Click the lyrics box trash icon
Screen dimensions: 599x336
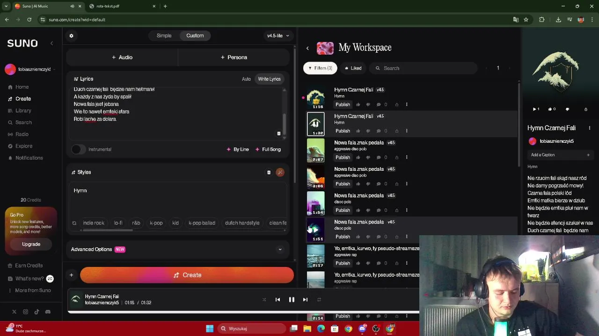(x=278, y=133)
